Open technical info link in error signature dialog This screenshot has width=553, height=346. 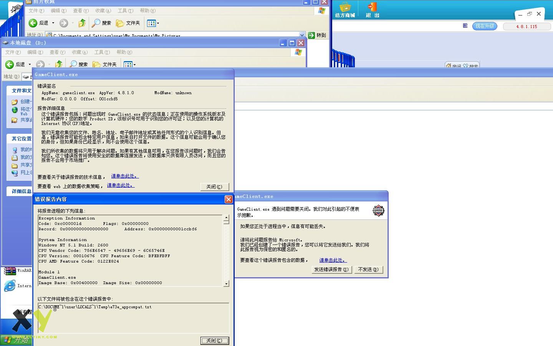(125, 176)
